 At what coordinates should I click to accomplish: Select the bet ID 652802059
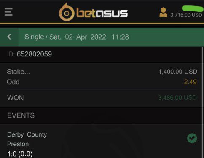point(34,54)
